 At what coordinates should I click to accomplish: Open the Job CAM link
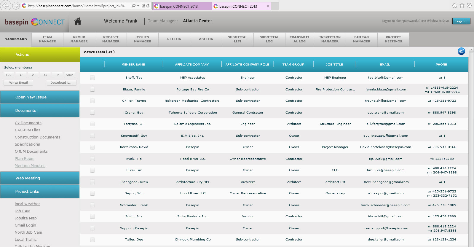[23, 211]
